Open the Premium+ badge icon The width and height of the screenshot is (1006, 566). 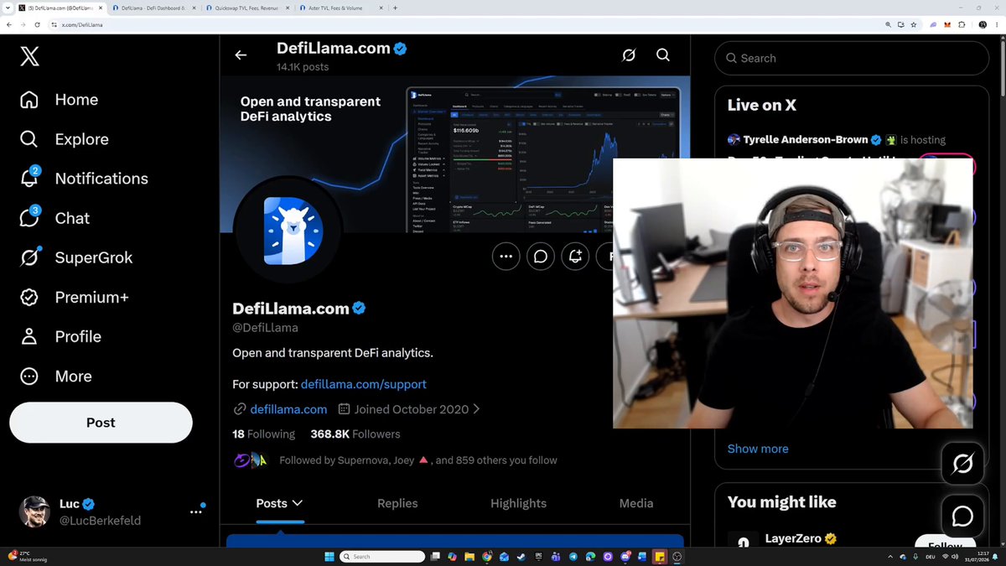29,297
